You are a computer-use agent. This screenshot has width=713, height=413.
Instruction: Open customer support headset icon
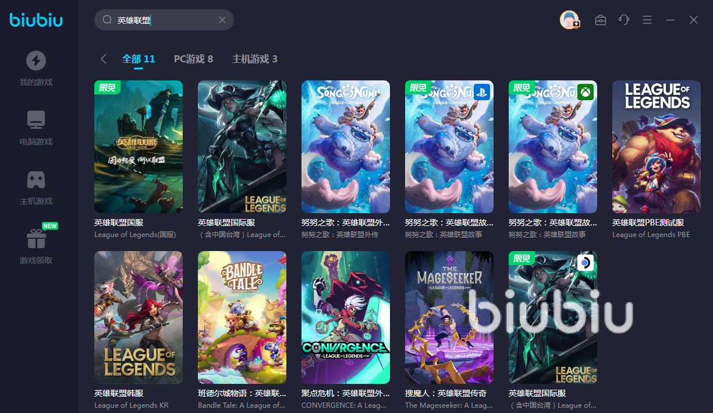click(624, 20)
